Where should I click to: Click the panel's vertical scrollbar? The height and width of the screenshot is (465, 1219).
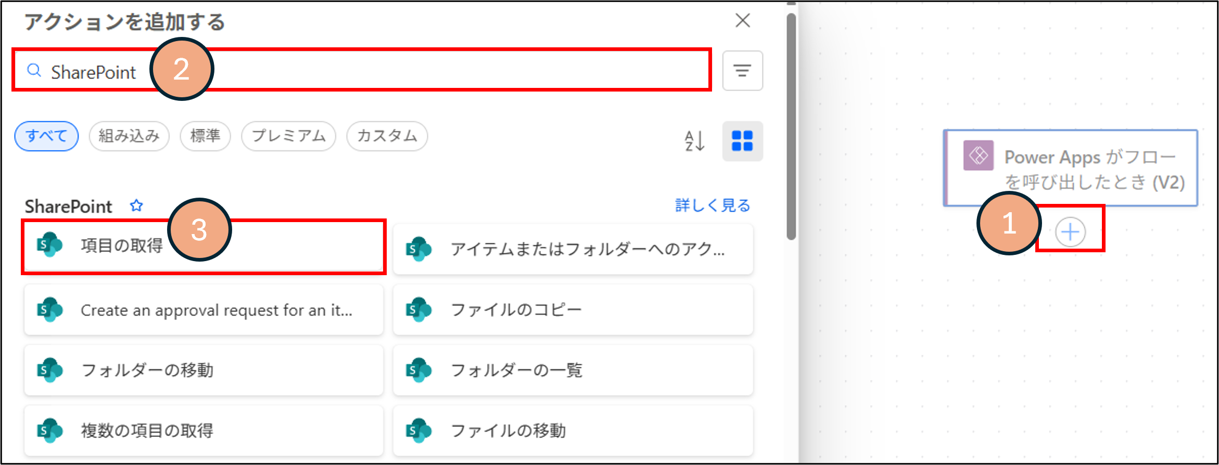[x=791, y=125]
